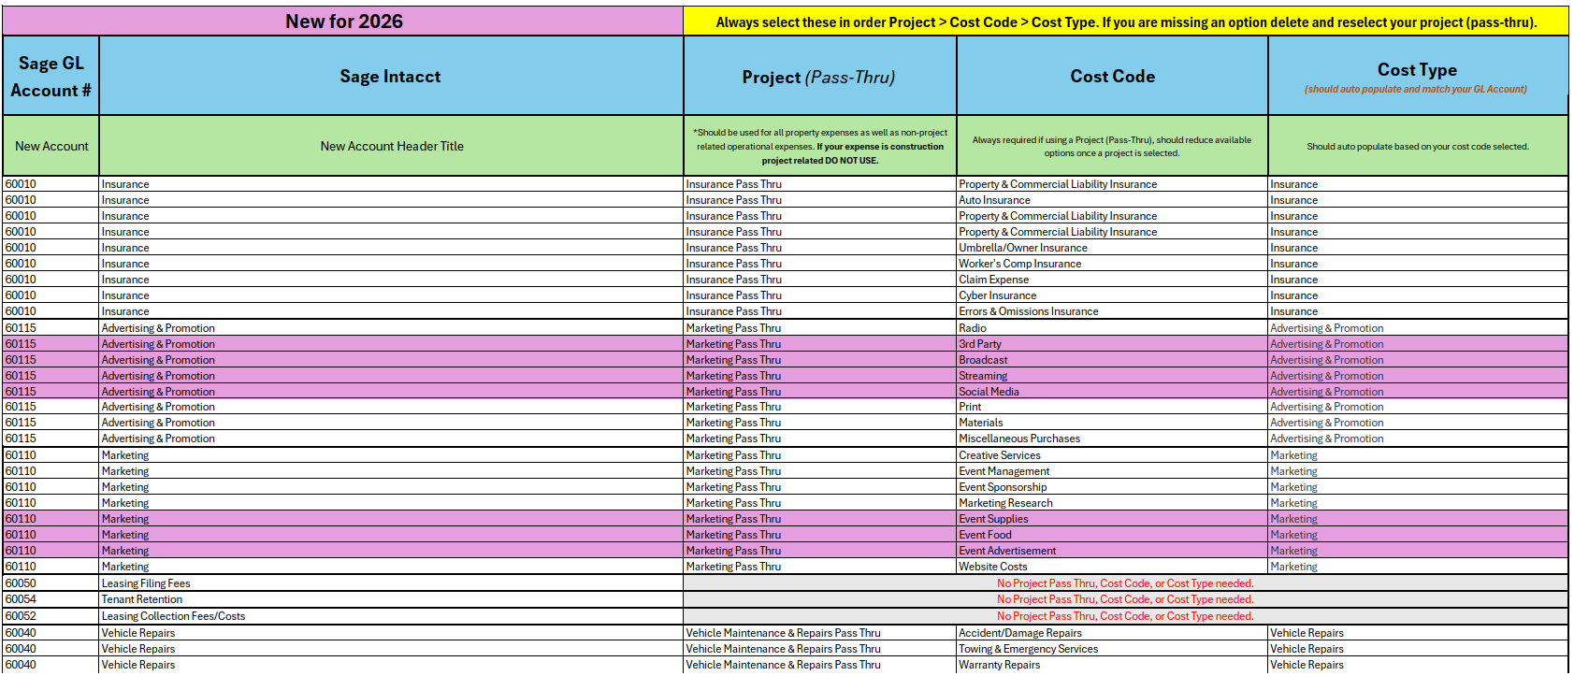The image size is (1574, 676).
Task: Select the "Leasing Collection Fees/Costs" cell
Action: [391, 616]
